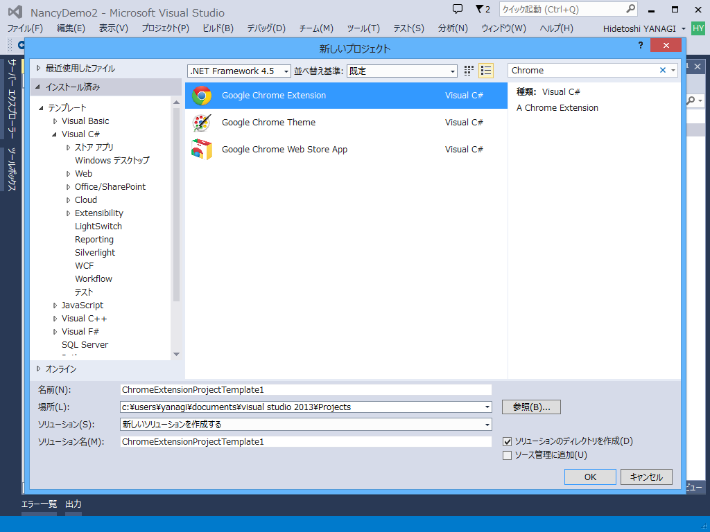Select SQL Server tree item
The width and height of the screenshot is (710, 532).
(x=85, y=345)
